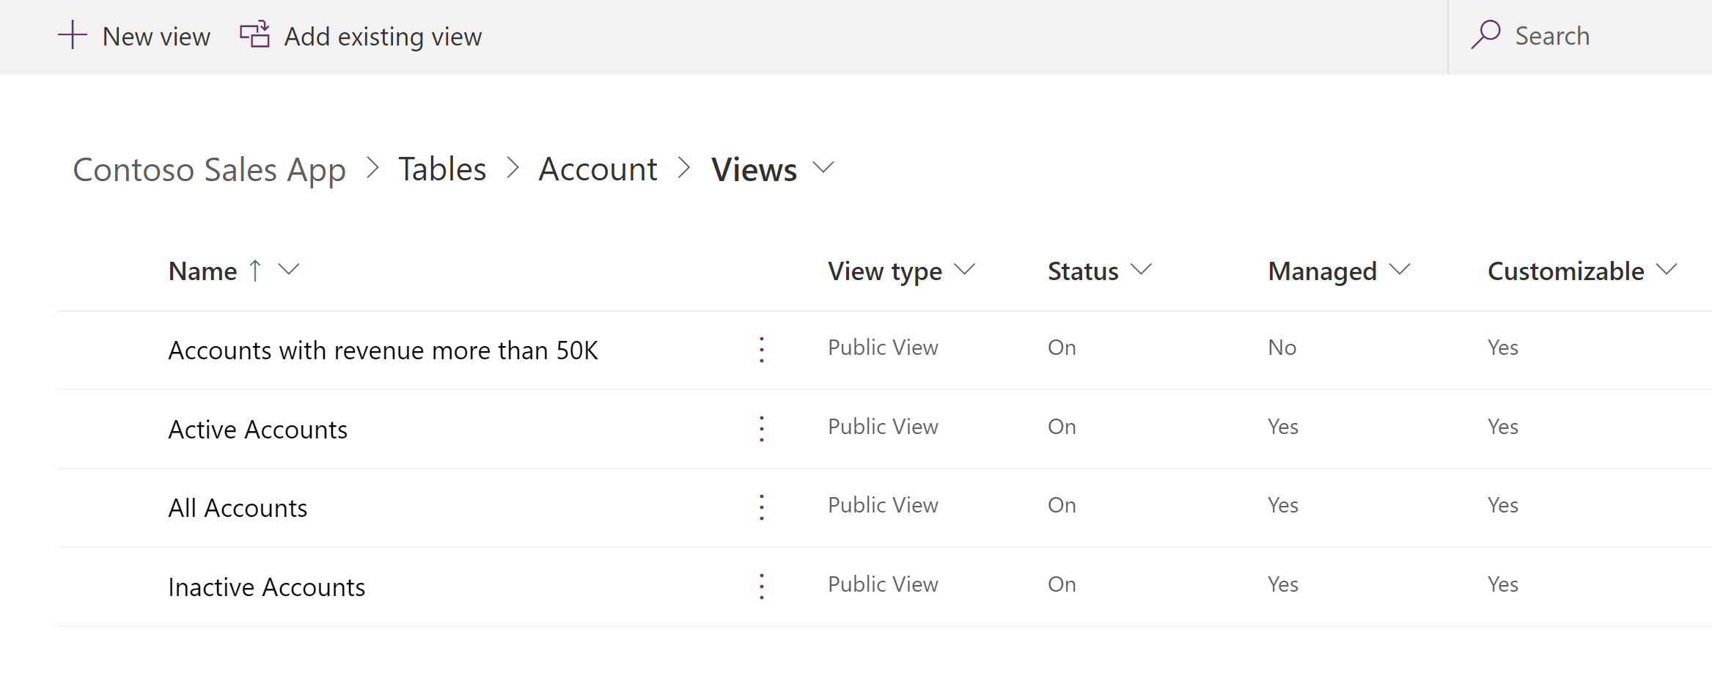Open the Customizable column dropdown
This screenshot has height=687, width=1712.
tap(1667, 270)
